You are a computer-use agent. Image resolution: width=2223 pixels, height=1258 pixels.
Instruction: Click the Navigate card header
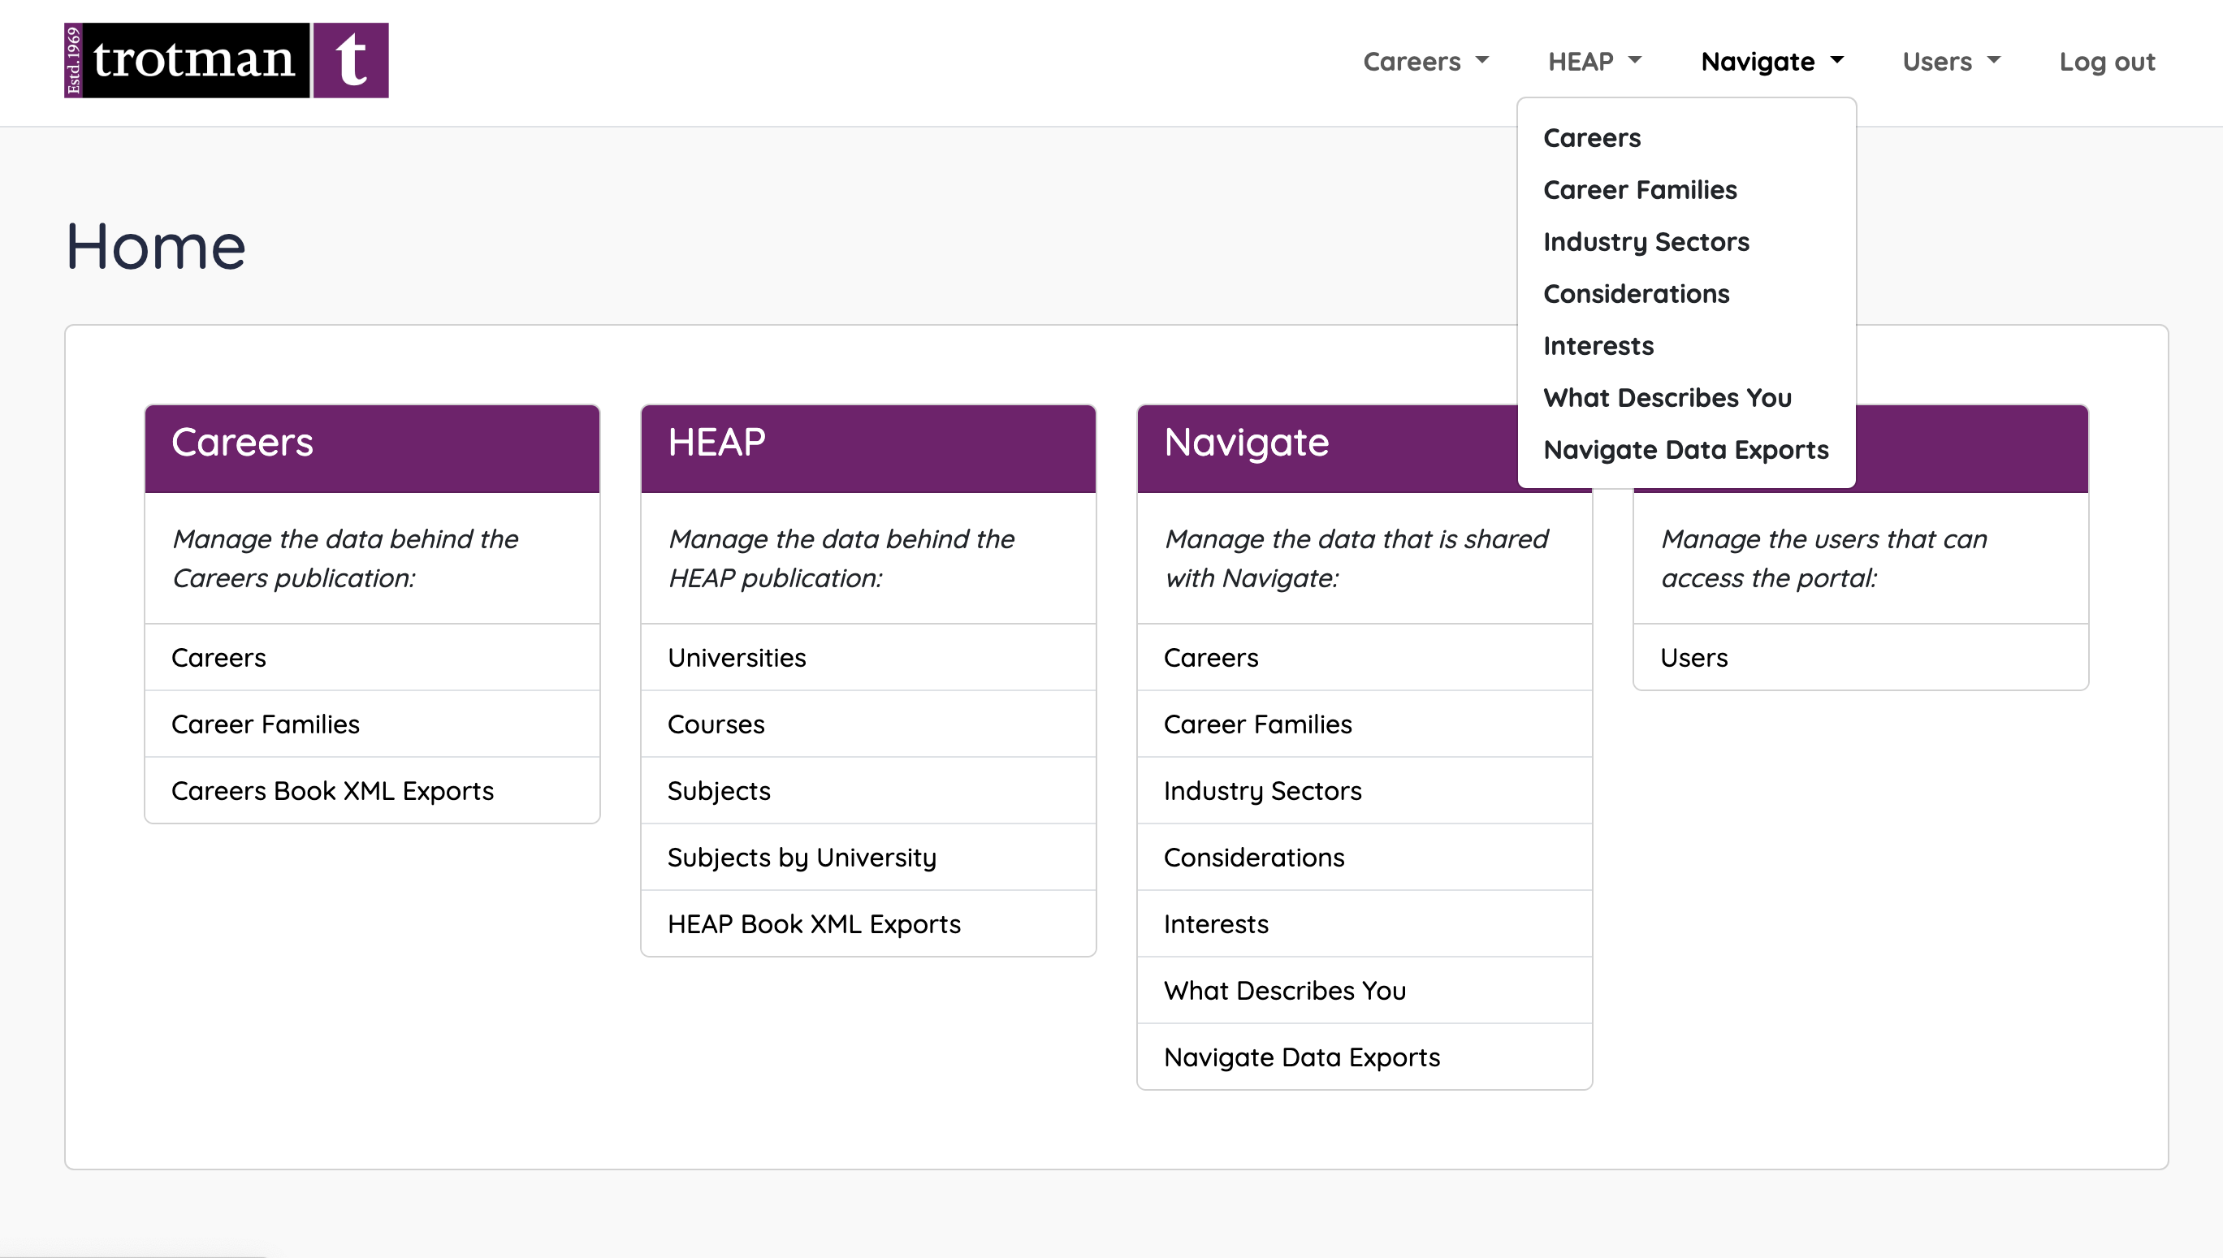(1328, 448)
